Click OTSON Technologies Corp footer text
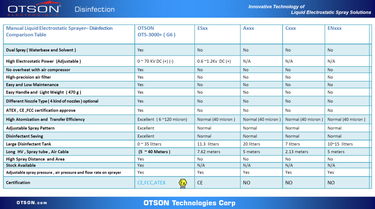 189,203
